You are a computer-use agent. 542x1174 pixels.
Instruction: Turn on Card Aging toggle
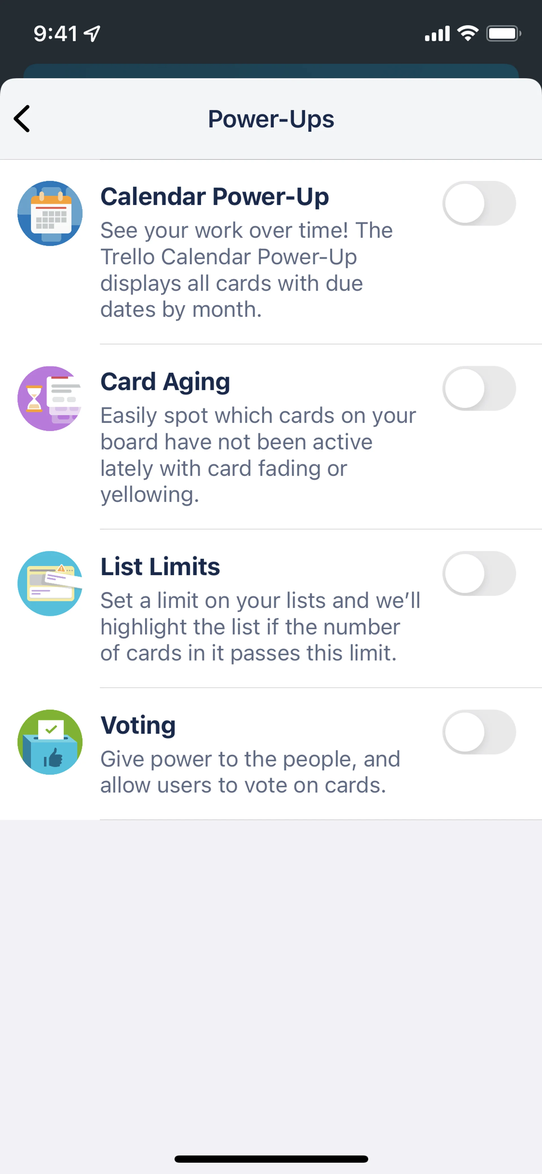coord(479,388)
